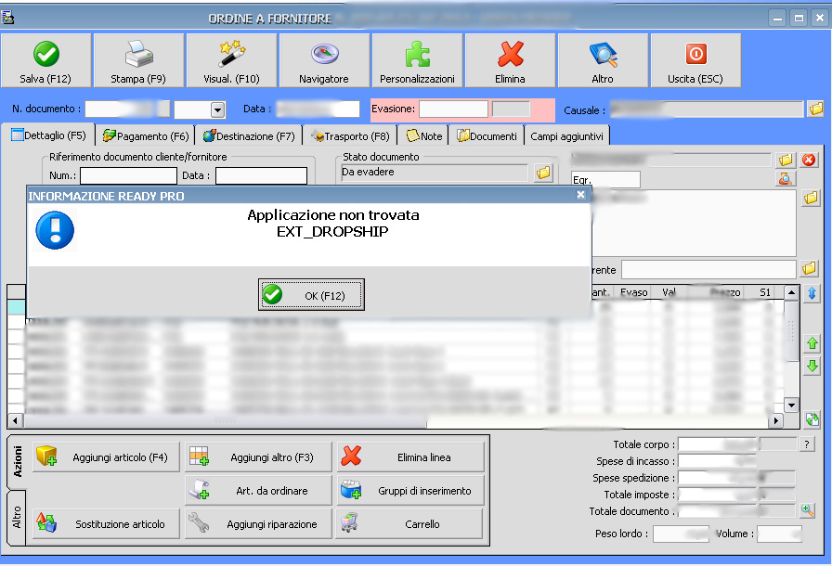Switch to the Destinazione (F7) tab
832x566 pixels.
(249, 136)
